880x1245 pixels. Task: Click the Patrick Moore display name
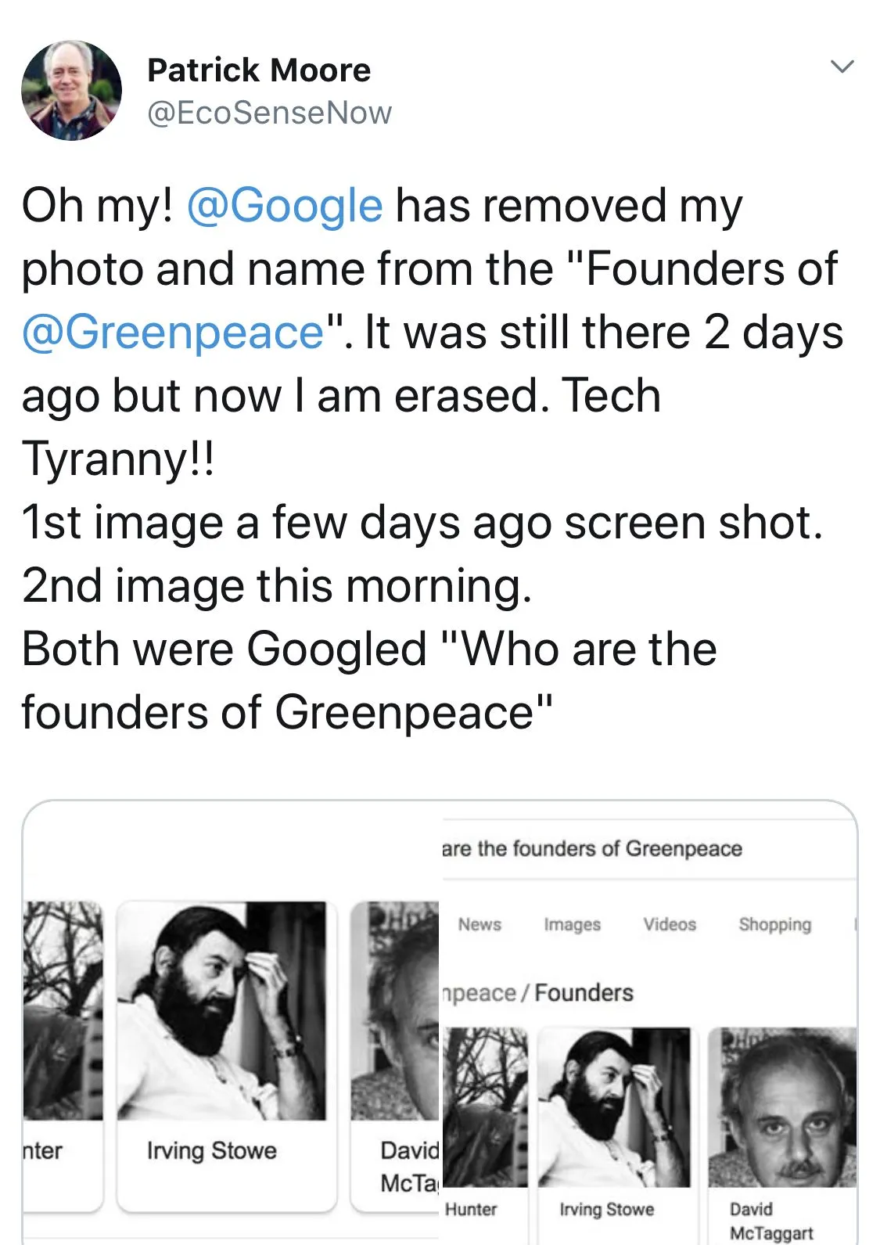(259, 70)
